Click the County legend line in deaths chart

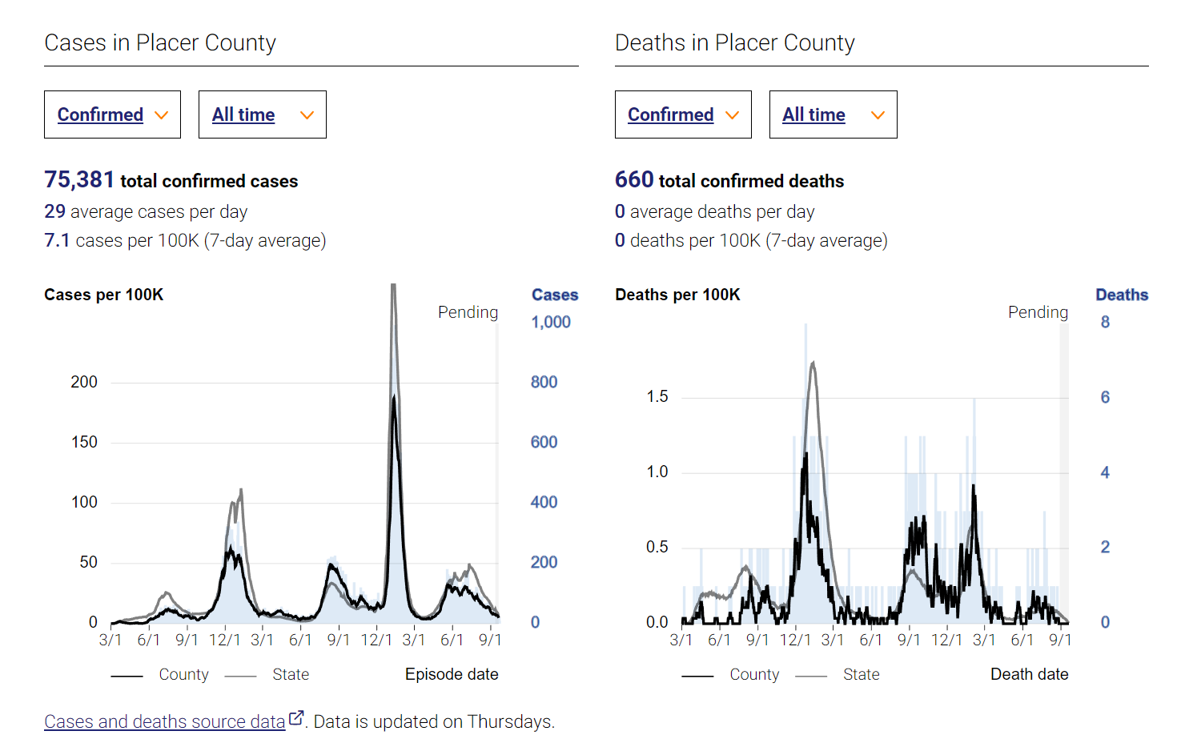[x=698, y=676]
